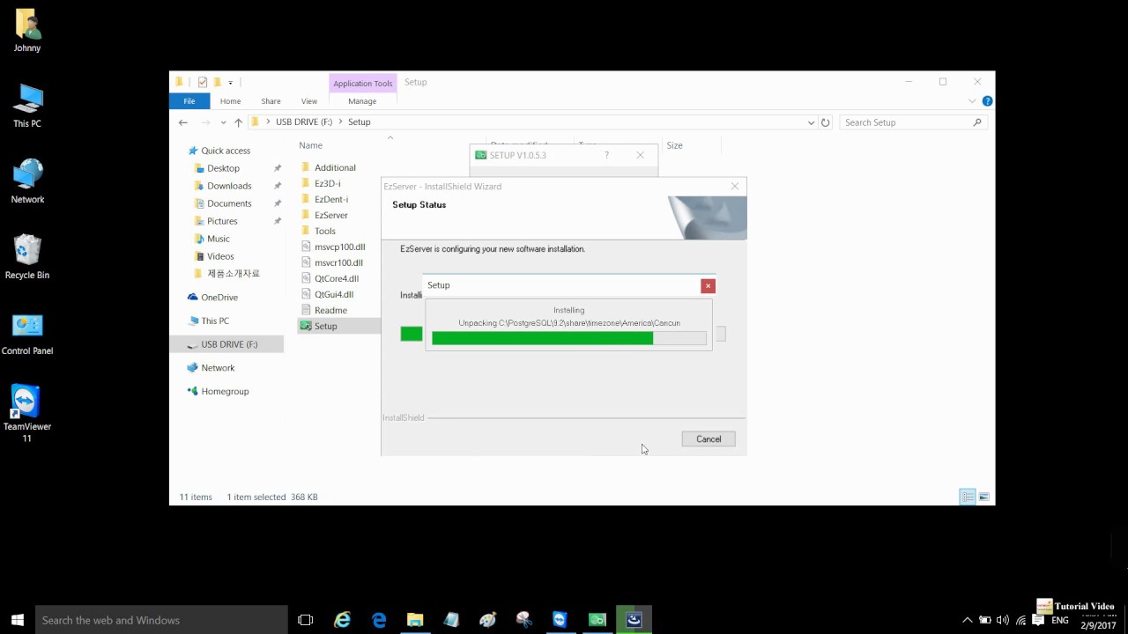Show hidden system tray icons
The height and width of the screenshot is (634, 1128).
[x=967, y=620]
